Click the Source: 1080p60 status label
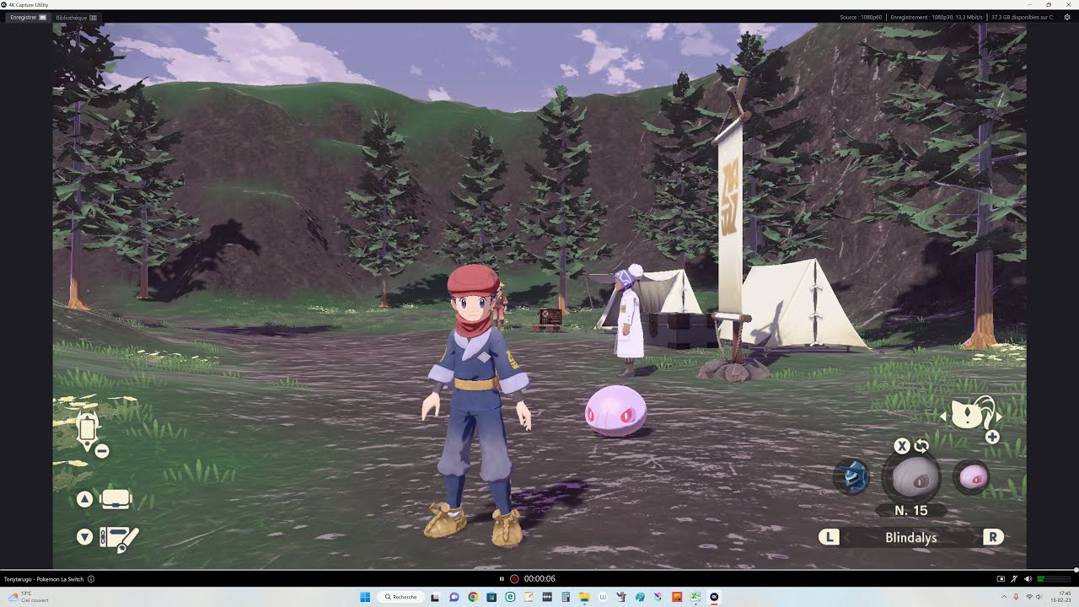The width and height of the screenshot is (1079, 607). (861, 17)
